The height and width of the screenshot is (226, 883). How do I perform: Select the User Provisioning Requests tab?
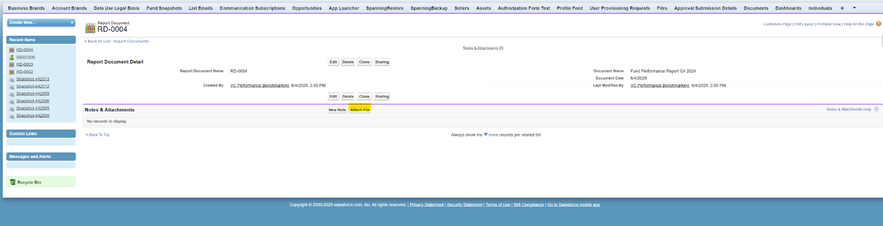click(620, 8)
